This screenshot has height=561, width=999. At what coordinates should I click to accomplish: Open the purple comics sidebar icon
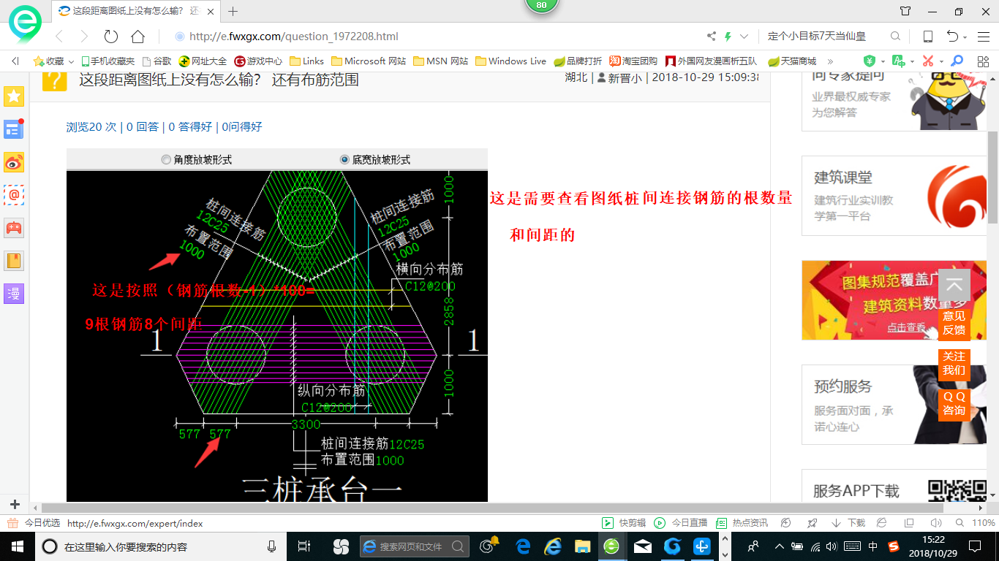pyautogui.click(x=14, y=294)
